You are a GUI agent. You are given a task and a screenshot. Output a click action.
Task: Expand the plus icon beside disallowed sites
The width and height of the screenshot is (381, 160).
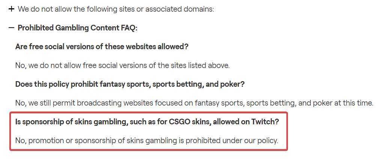tap(11, 9)
